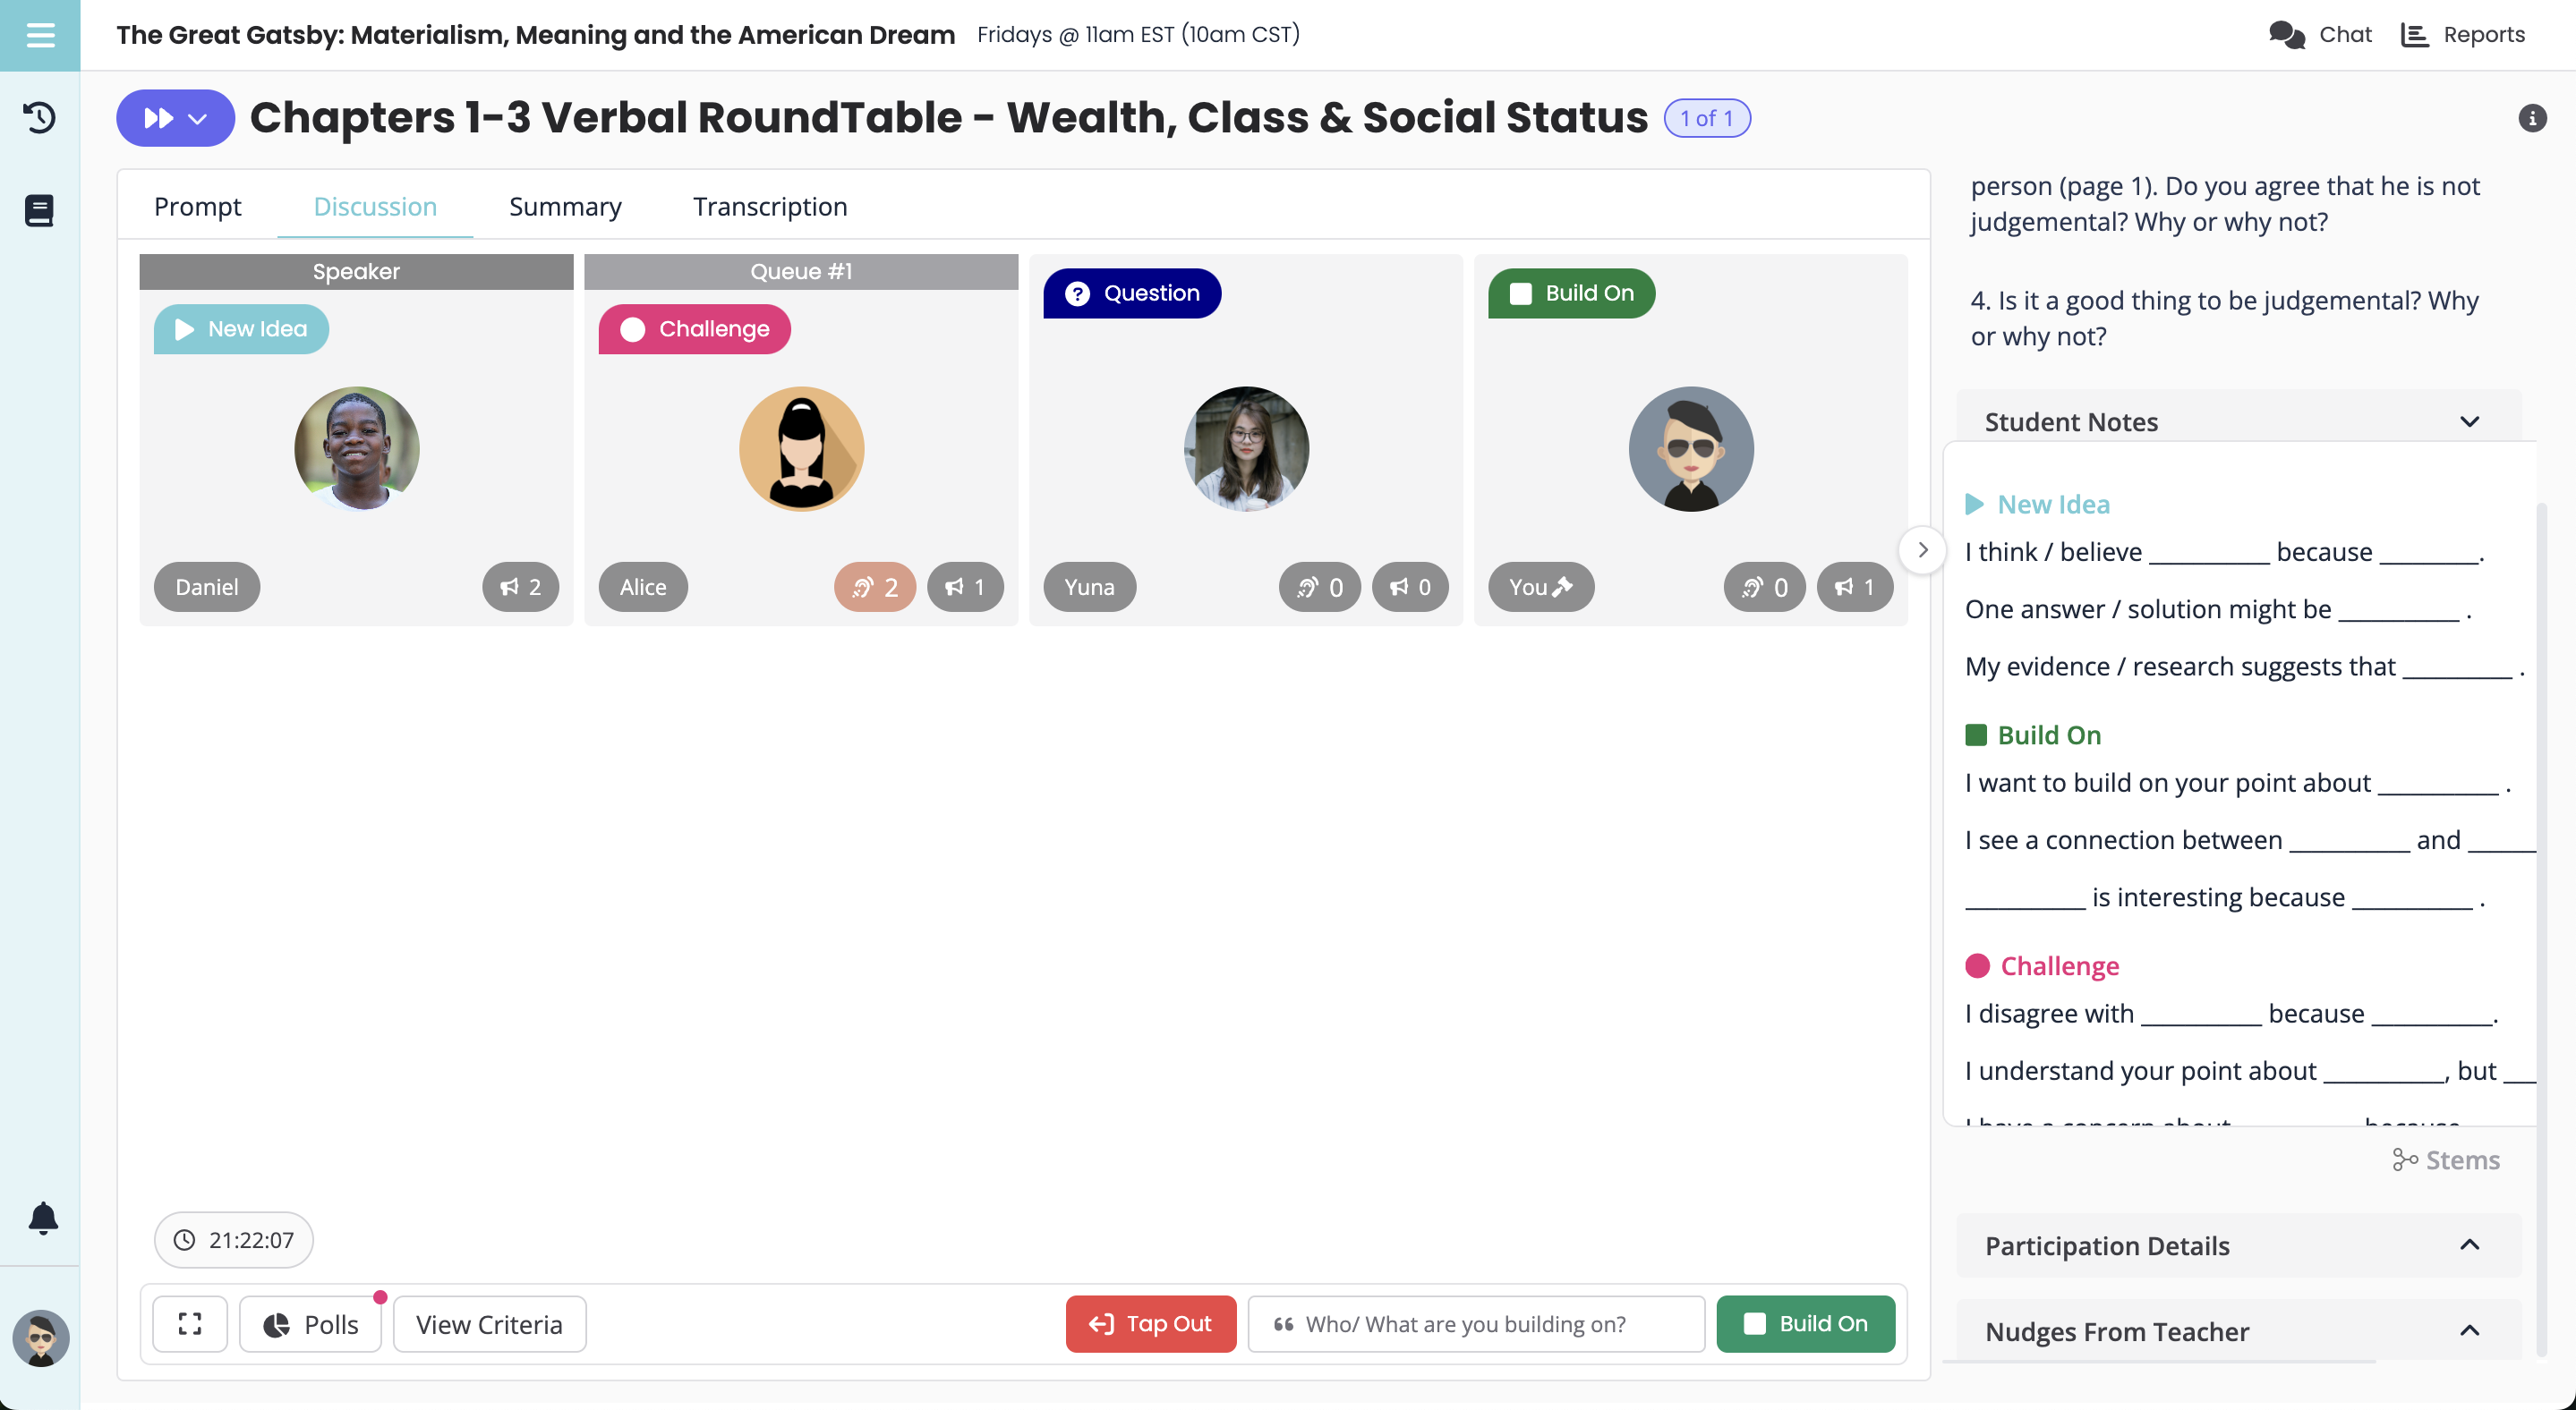Screen dimensions: 2576x1410
Task: Open the fast-forward dropdown next to title
Action: pyautogui.click(x=176, y=119)
